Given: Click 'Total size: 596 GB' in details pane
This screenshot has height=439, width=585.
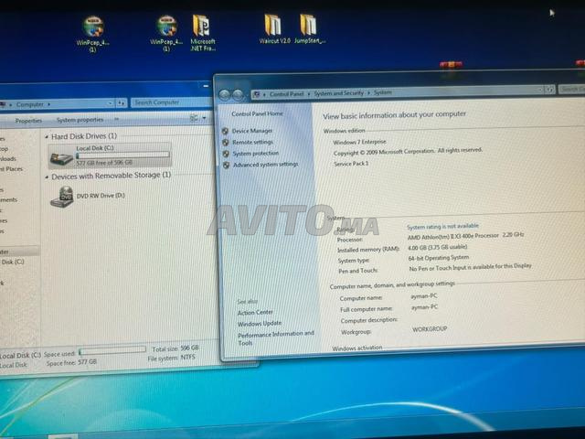Looking at the screenshot, I should pos(175,348).
